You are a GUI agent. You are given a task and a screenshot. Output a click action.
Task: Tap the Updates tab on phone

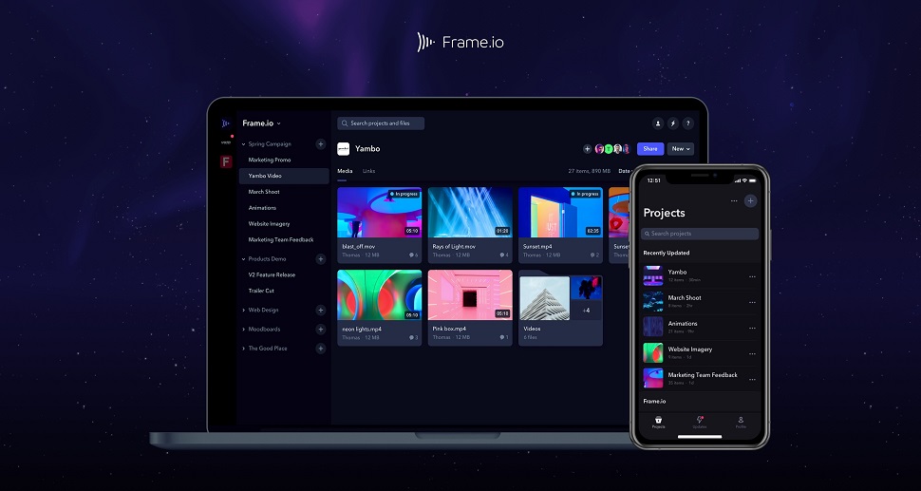pos(700,423)
